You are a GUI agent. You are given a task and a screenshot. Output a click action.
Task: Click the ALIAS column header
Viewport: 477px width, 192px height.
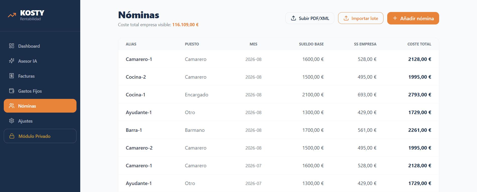pos(131,44)
